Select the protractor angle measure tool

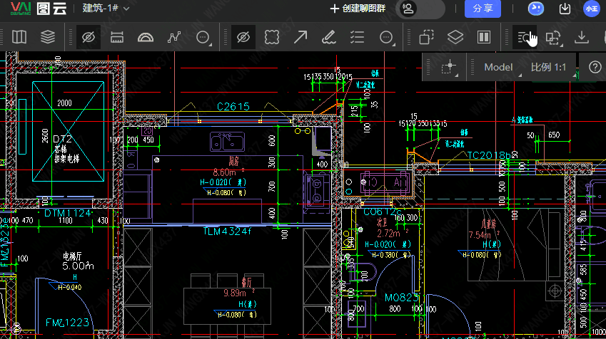click(146, 37)
